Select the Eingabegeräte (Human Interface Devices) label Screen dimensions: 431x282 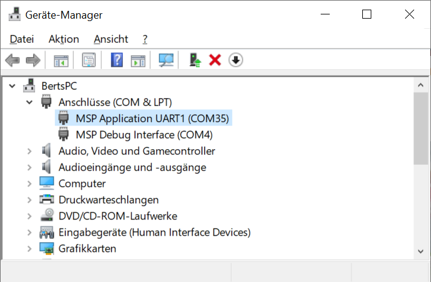tap(154, 233)
